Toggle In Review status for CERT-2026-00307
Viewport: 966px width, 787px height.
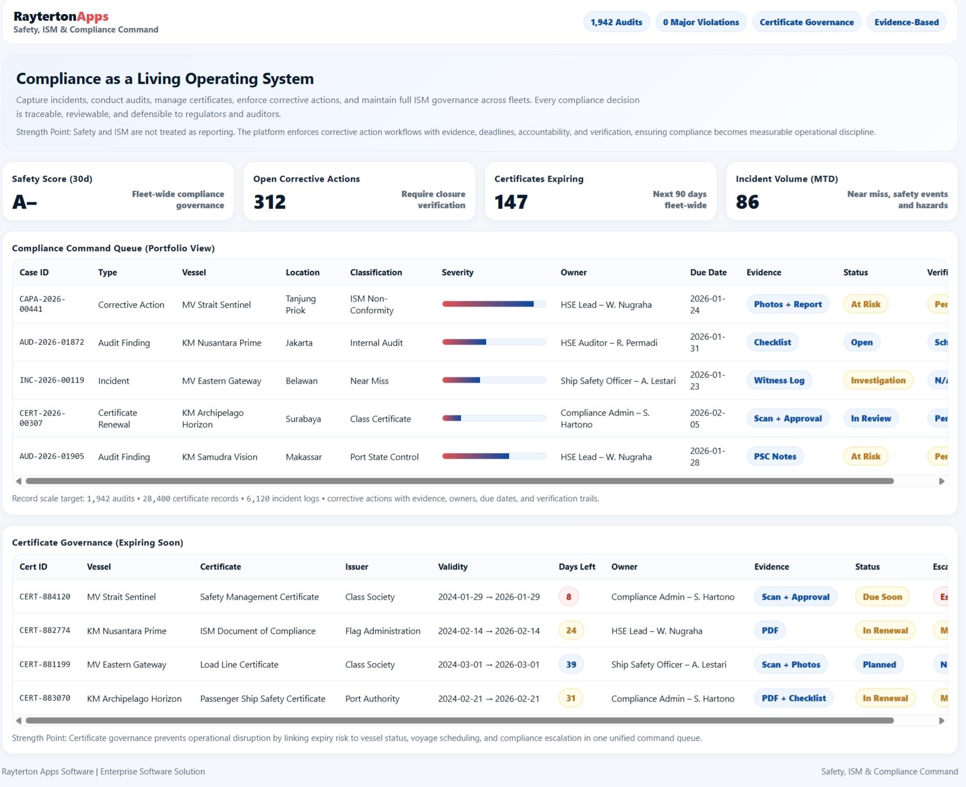pyautogui.click(x=871, y=418)
